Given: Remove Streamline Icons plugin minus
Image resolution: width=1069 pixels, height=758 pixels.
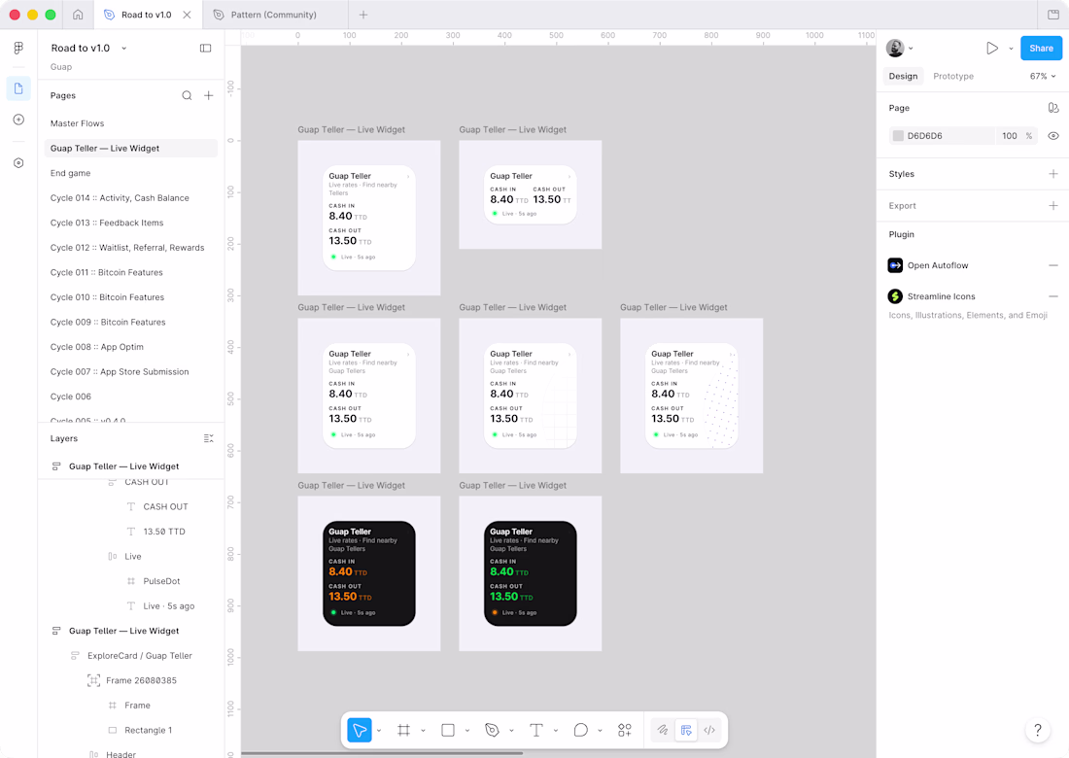Looking at the screenshot, I should [1053, 295].
